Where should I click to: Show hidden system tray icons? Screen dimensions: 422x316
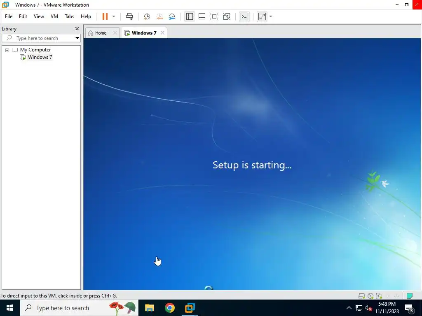[x=349, y=308]
